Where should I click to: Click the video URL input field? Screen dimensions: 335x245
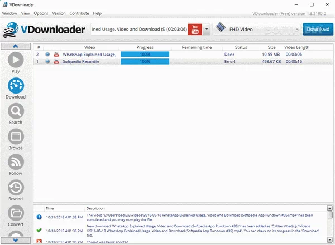[x=139, y=29]
